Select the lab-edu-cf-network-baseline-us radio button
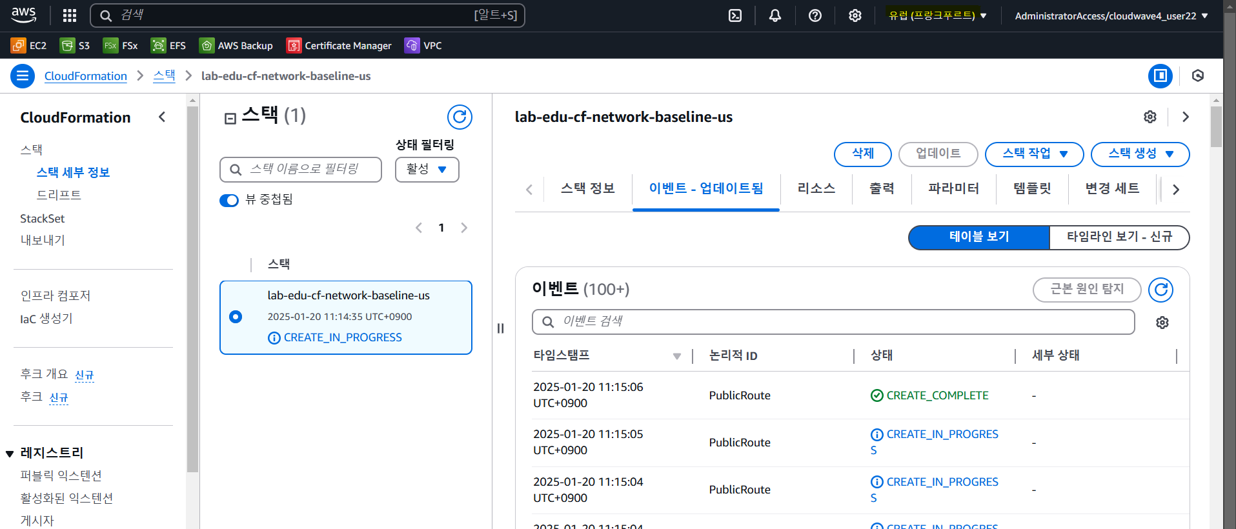 [x=236, y=317]
